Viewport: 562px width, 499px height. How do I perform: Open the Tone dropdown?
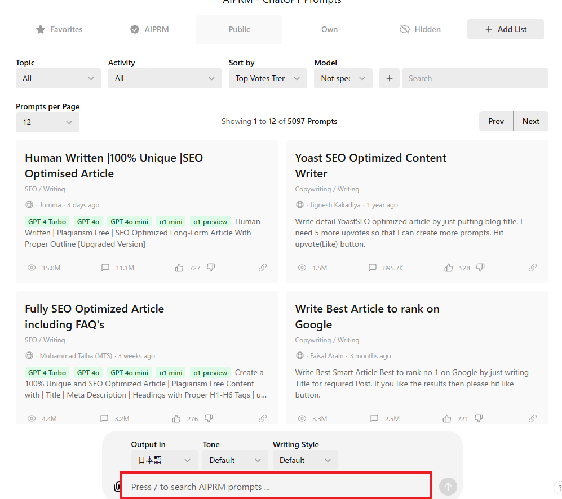pyautogui.click(x=235, y=460)
